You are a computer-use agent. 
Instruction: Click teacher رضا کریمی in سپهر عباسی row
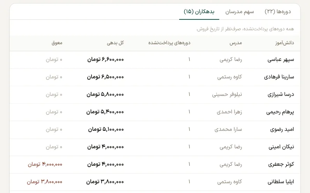[x=231, y=59]
